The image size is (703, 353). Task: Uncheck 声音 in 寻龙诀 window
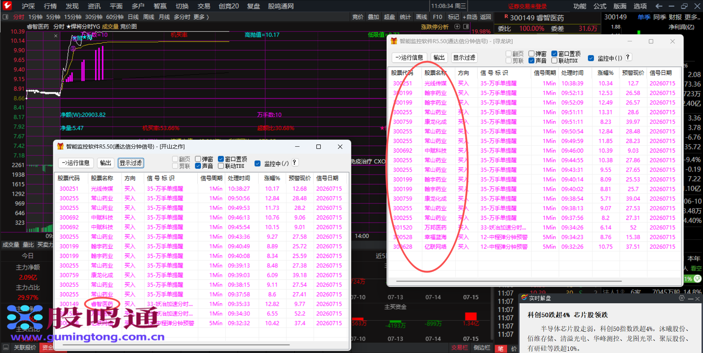(532, 61)
